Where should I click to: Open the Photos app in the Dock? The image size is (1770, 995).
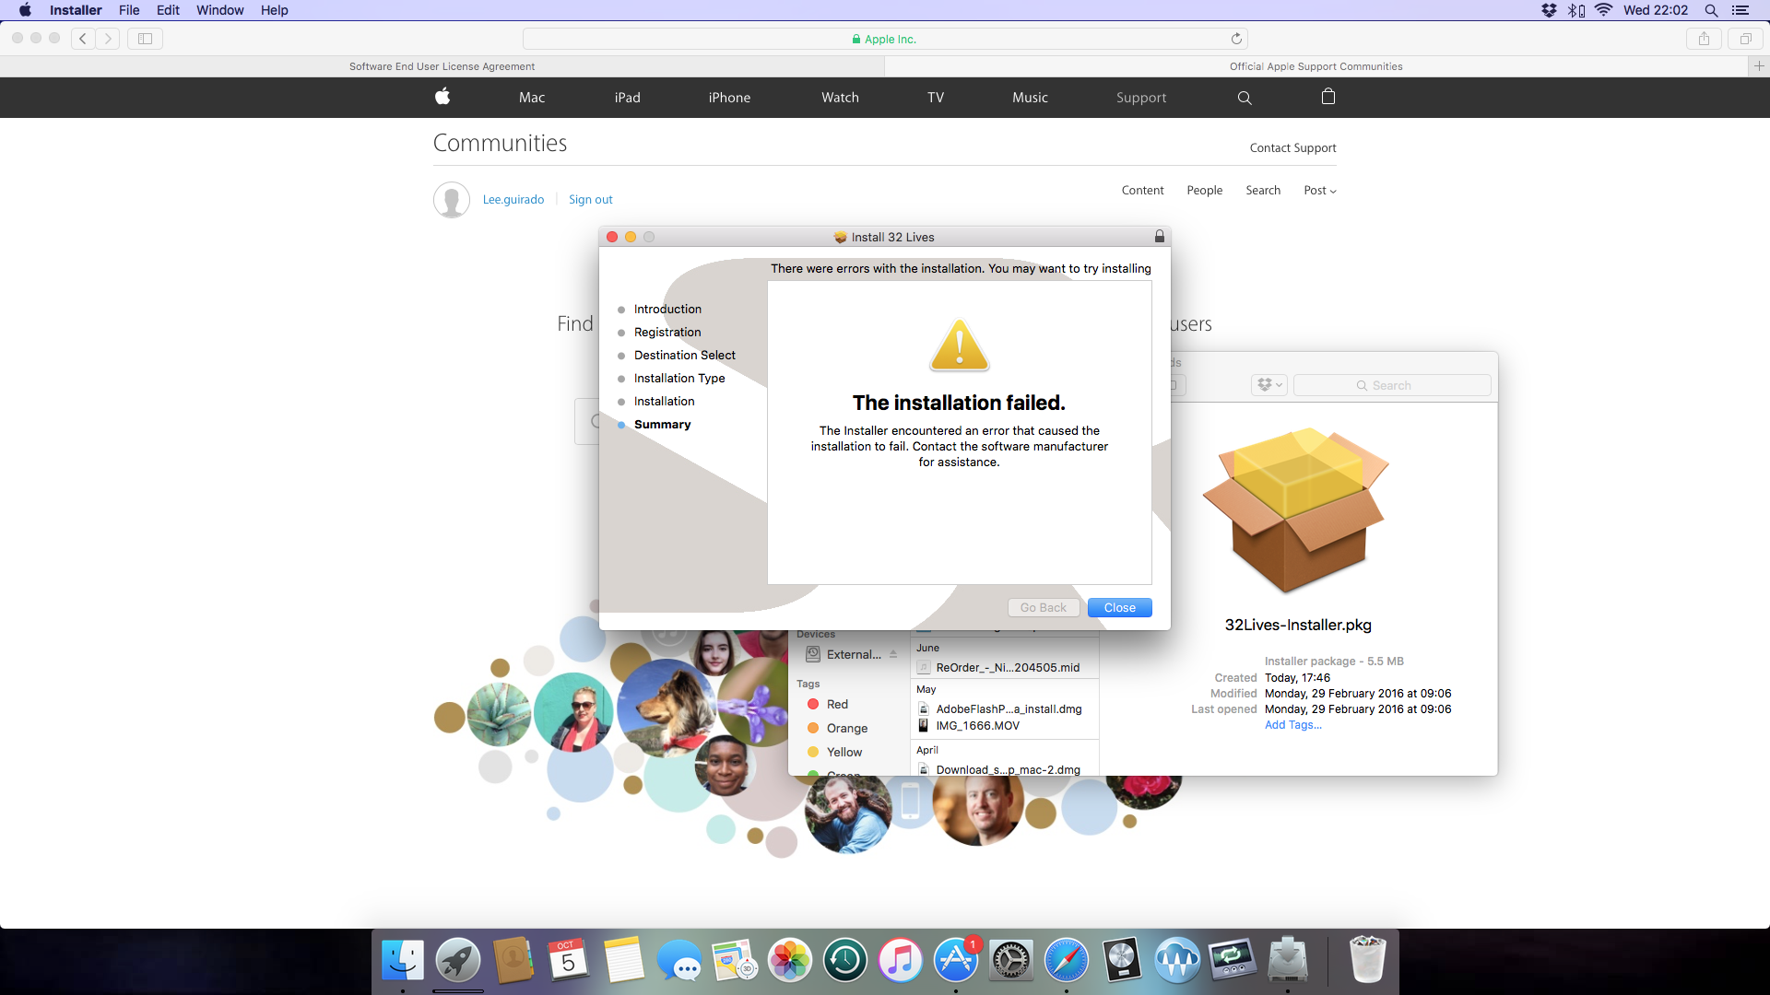pos(790,961)
